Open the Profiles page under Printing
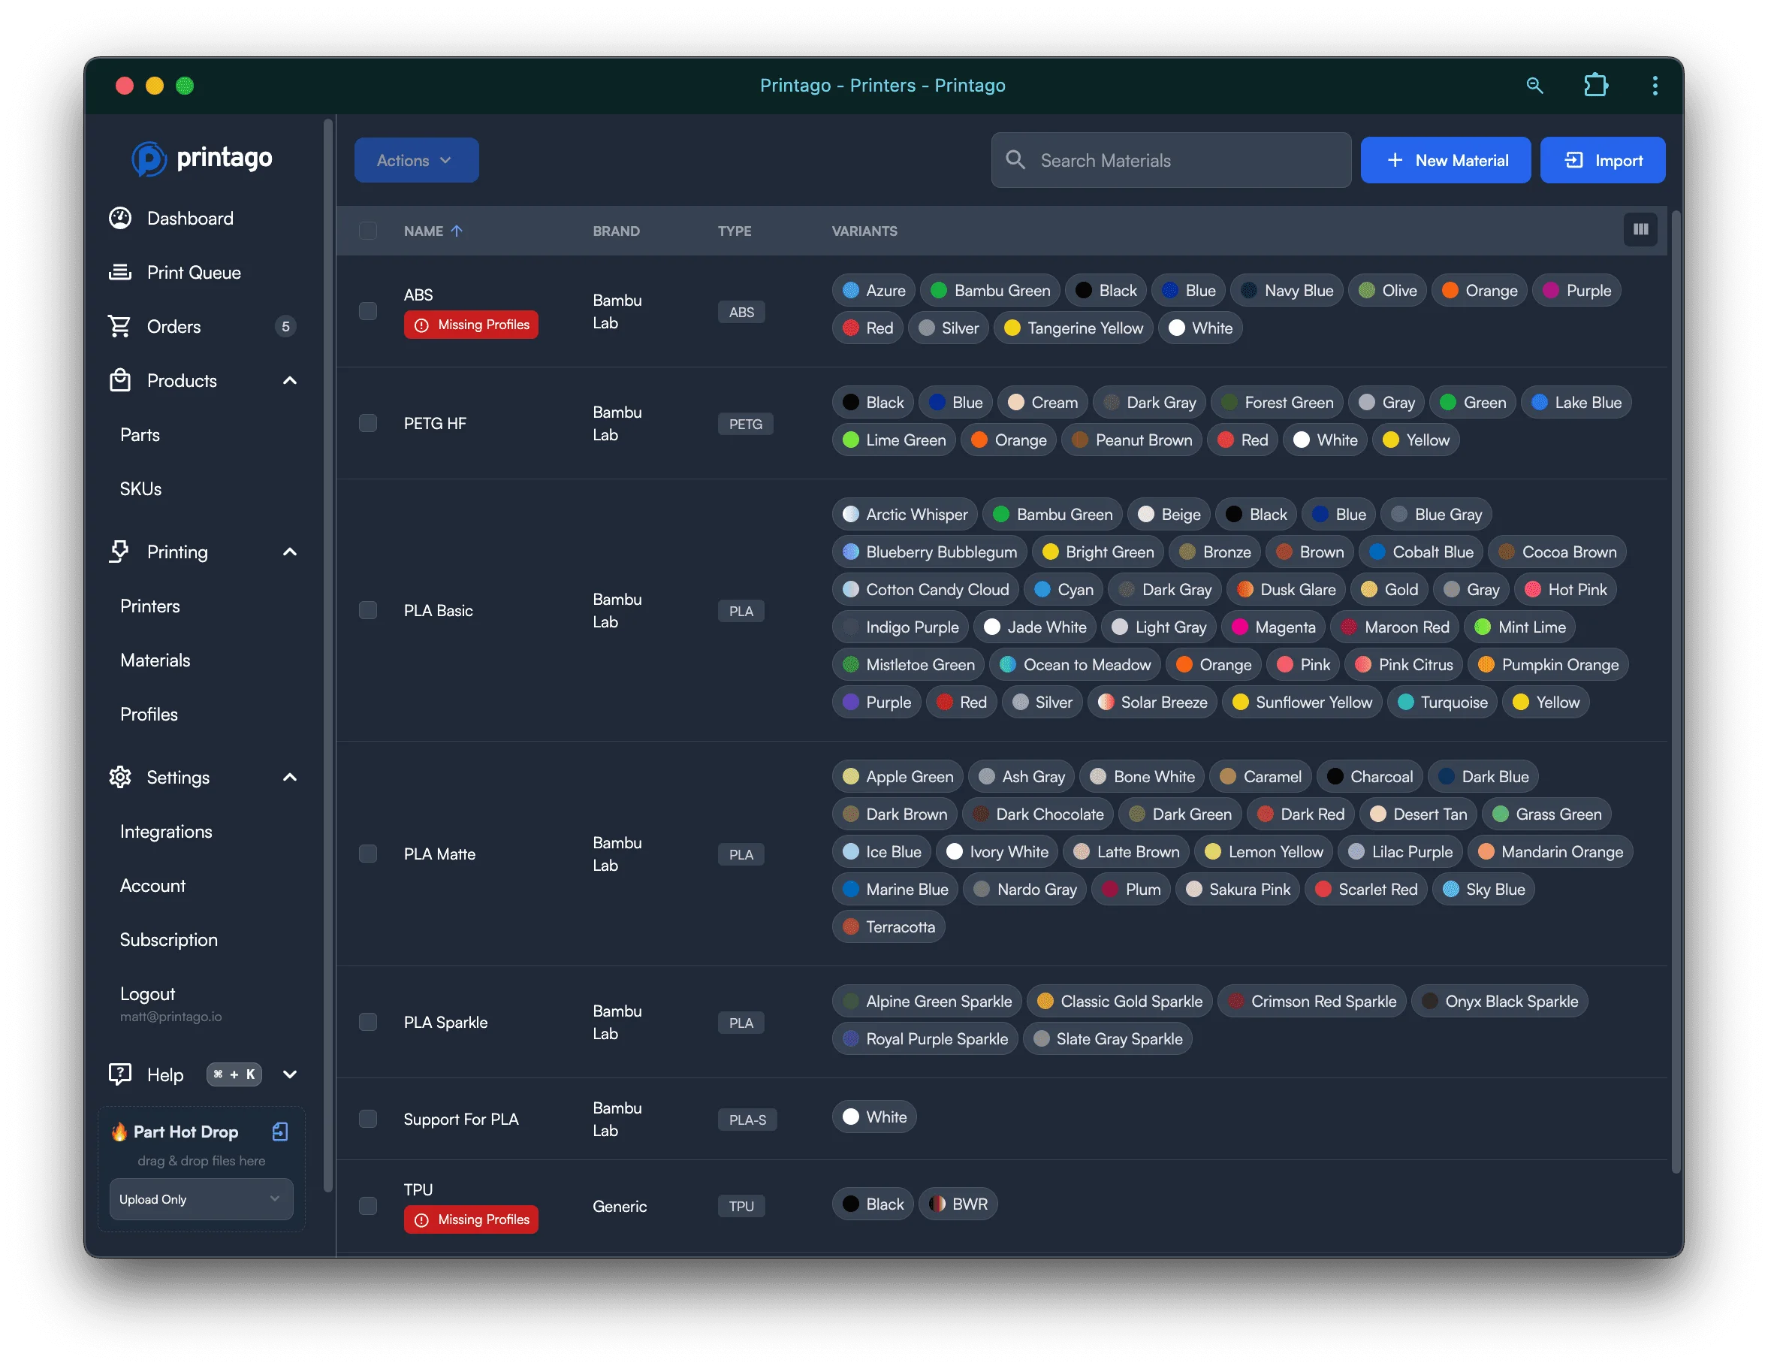The image size is (1768, 1369). [x=149, y=714]
